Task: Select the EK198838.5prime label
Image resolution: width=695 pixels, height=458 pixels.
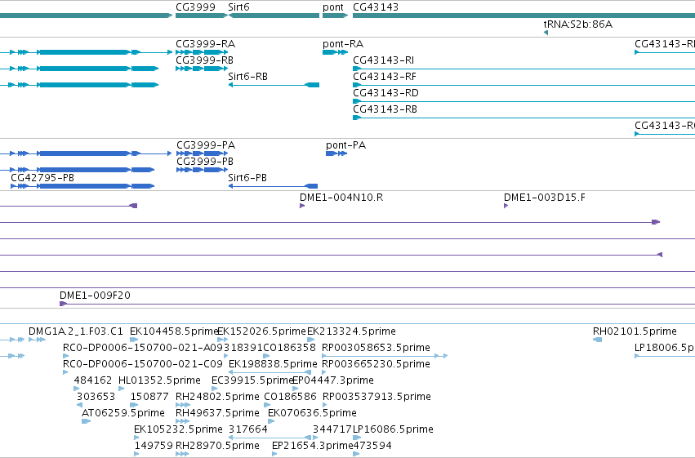Action: coord(273,364)
